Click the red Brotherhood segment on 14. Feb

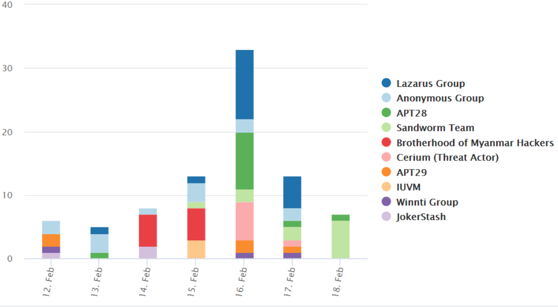pos(147,231)
